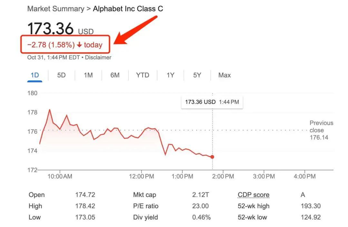Open the 1M chart range
Screen dimensions: 348x227
pyautogui.click(x=88, y=75)
